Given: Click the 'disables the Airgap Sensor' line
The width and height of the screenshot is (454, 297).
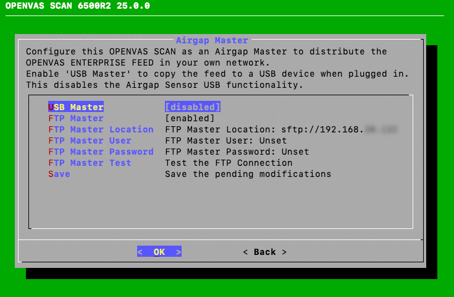Looking at the screenshot, I should tap(164, 85).
